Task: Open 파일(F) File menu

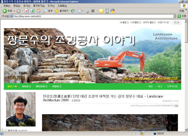Action: click(7, 6)
